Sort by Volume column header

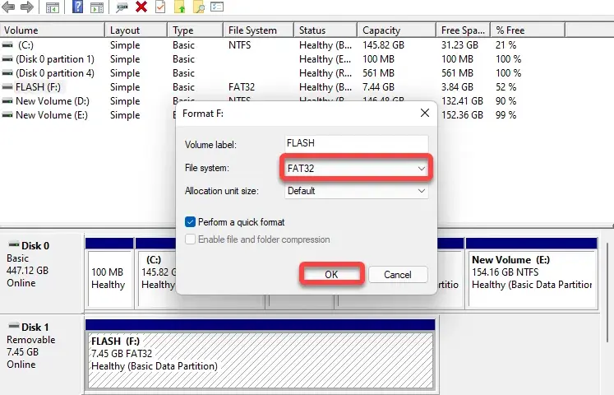[x=53, y=30]
